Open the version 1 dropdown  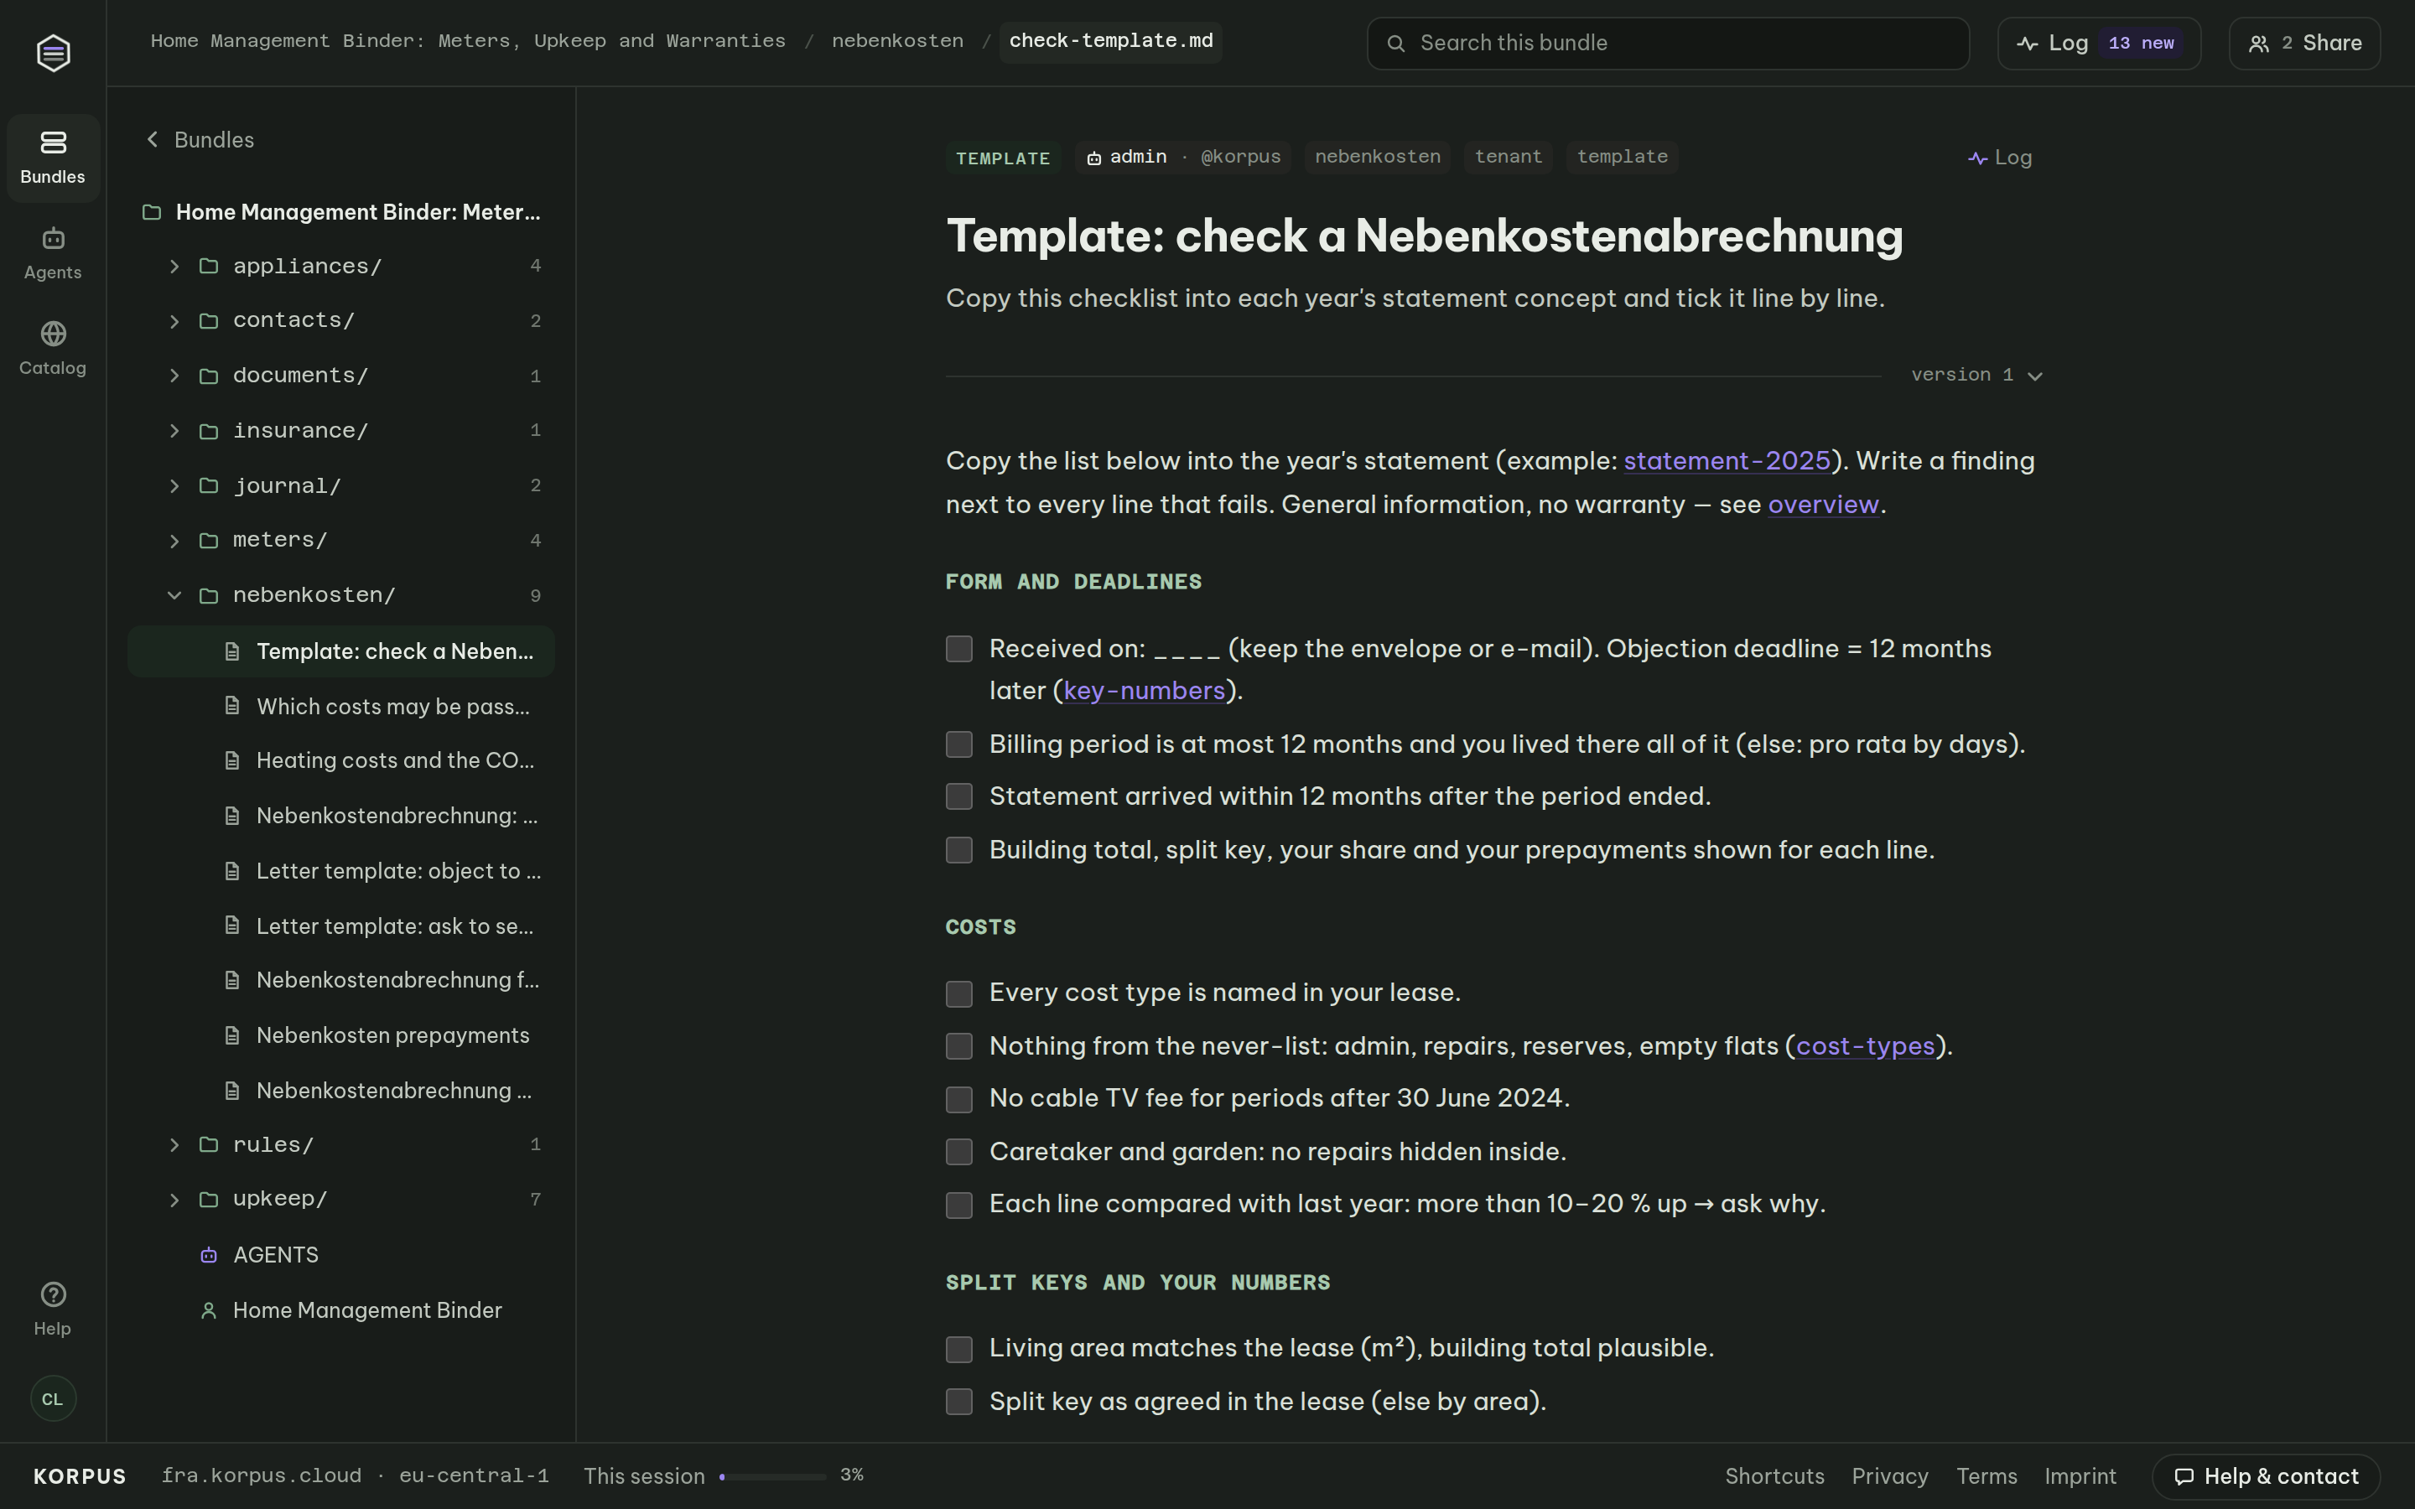point(1976,376)
